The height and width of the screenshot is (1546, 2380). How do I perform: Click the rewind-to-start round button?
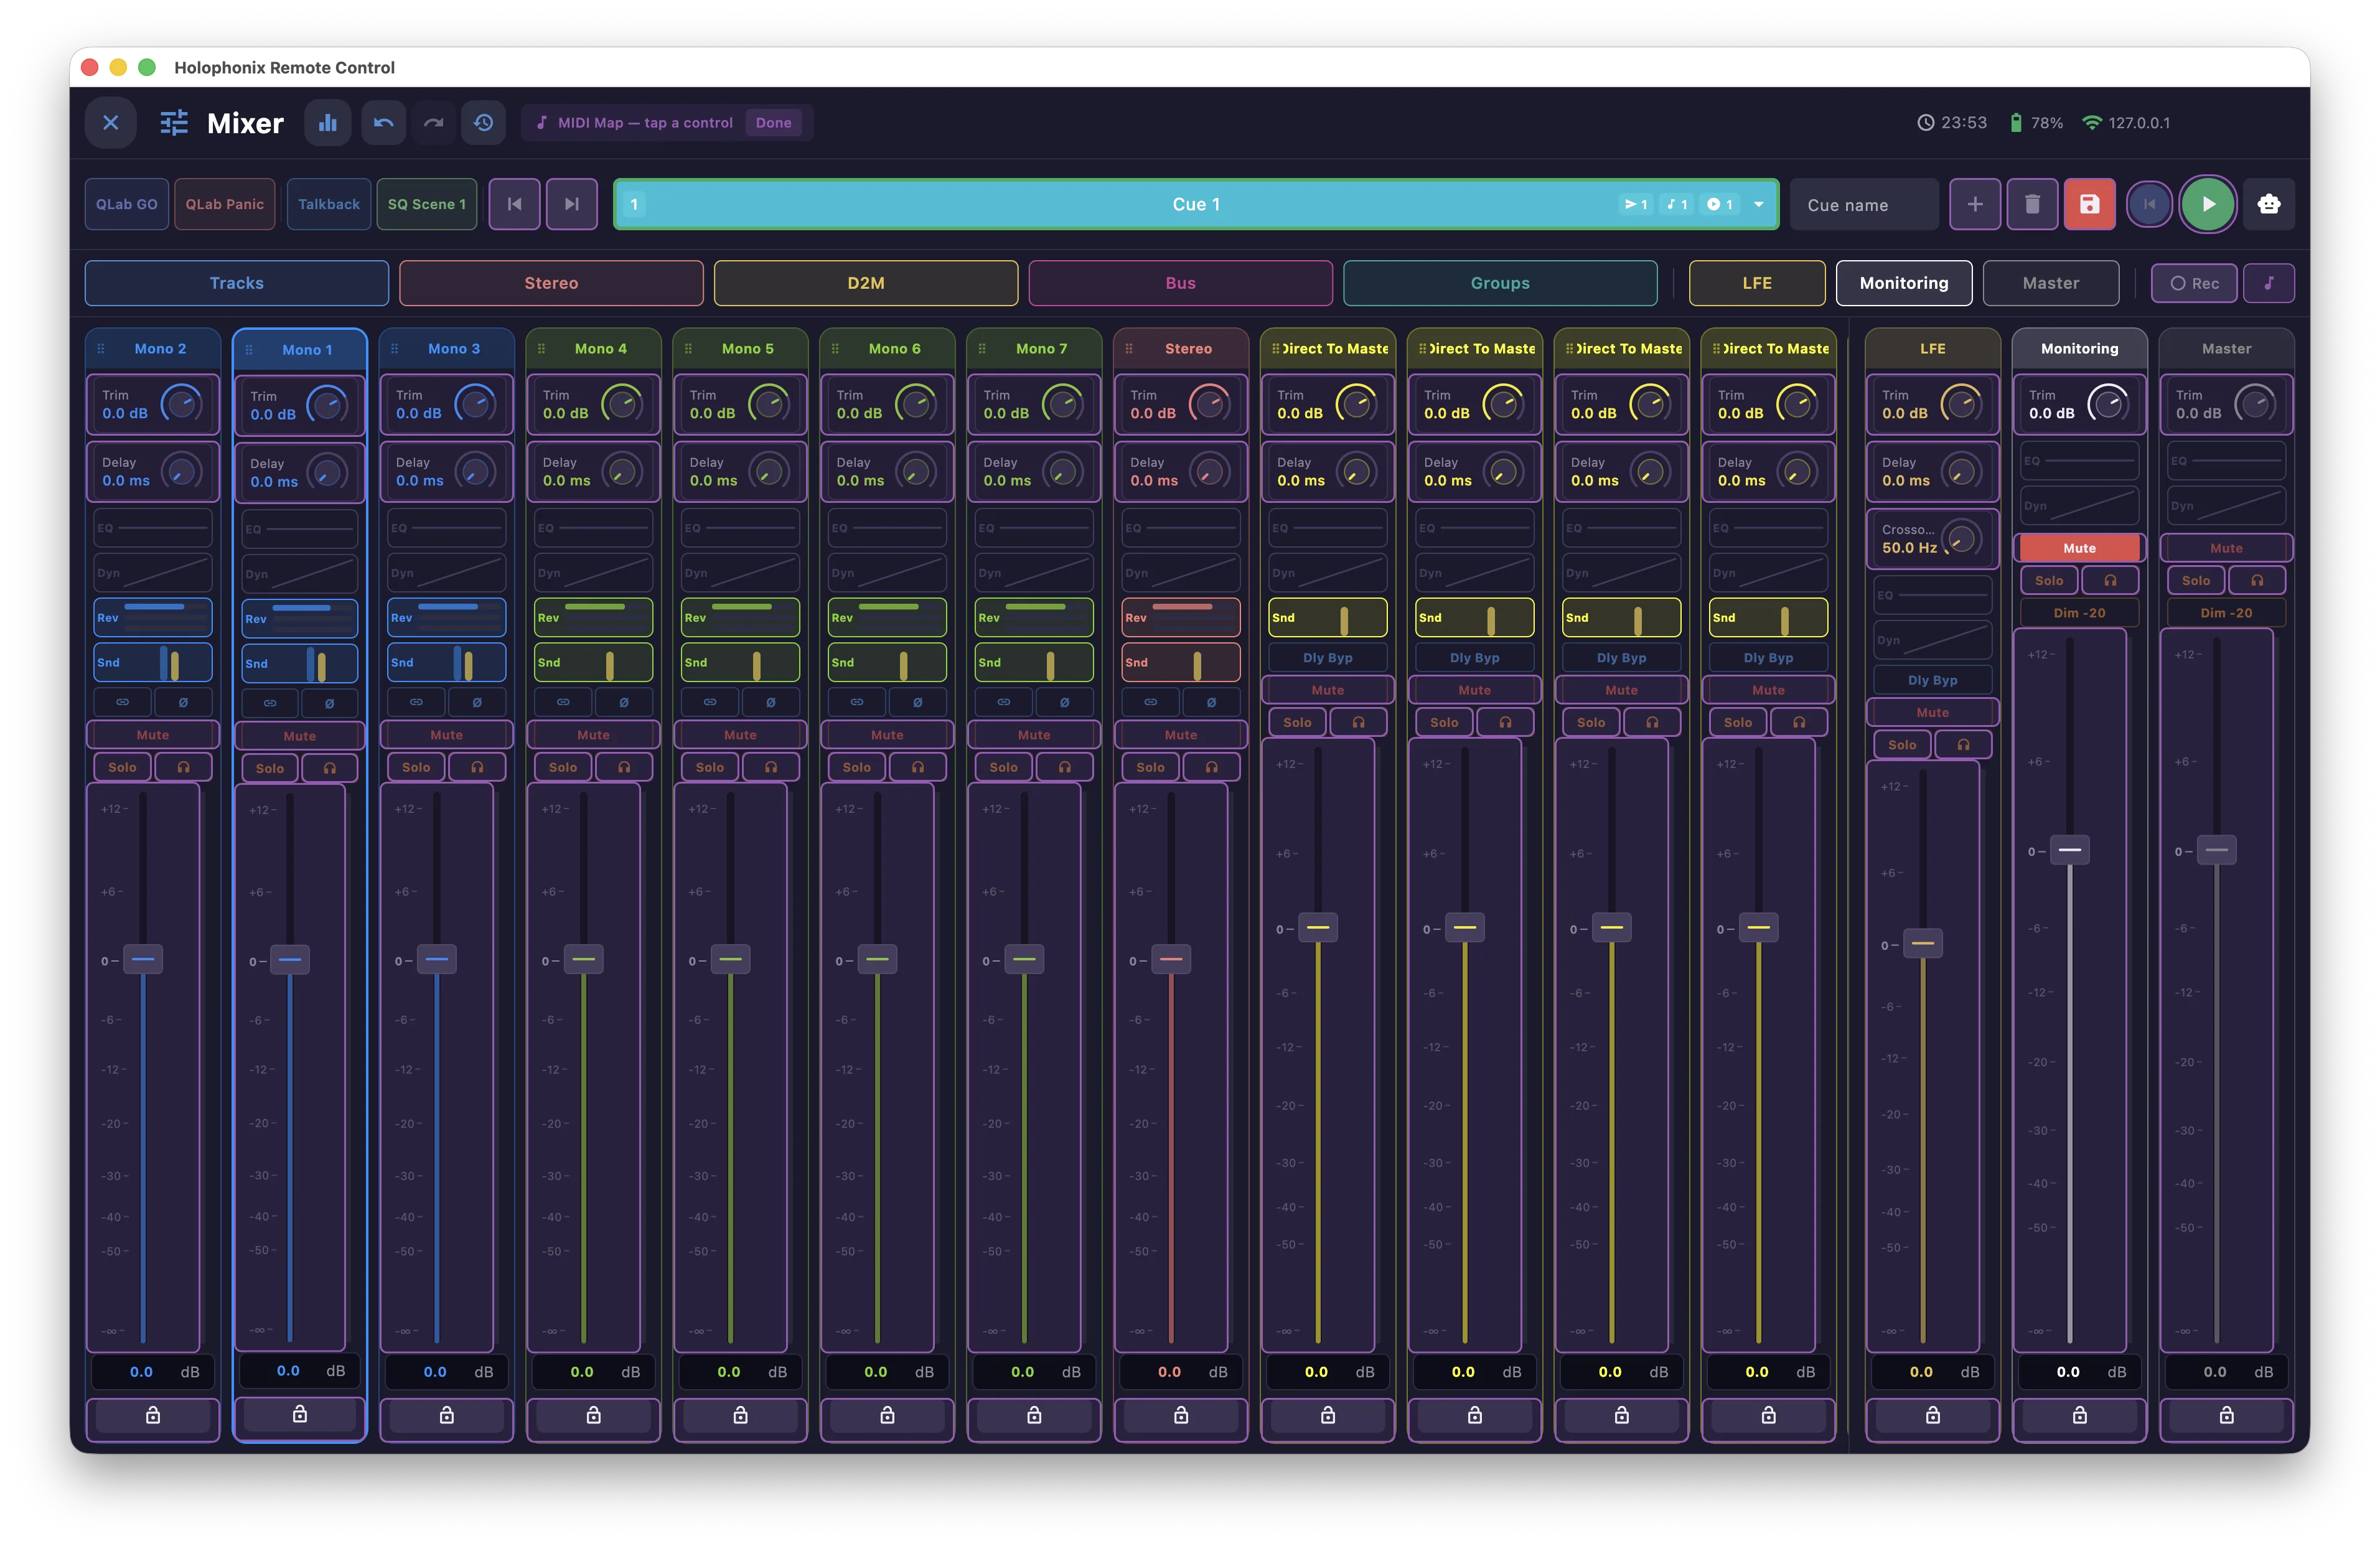[2149, 204]
